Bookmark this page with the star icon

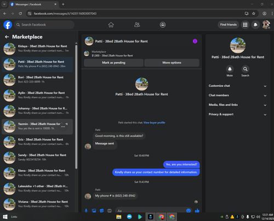pyautogui.click(x=254, y=14)
